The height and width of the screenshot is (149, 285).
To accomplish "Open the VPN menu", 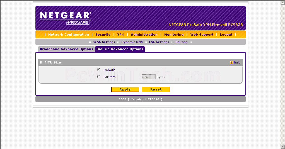I will coord(120,35).
